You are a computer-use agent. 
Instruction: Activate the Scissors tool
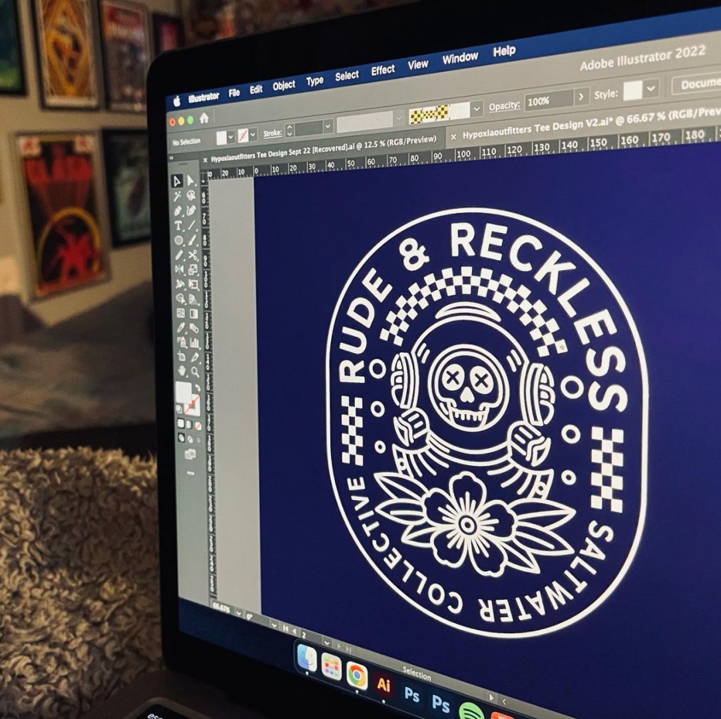192,255
